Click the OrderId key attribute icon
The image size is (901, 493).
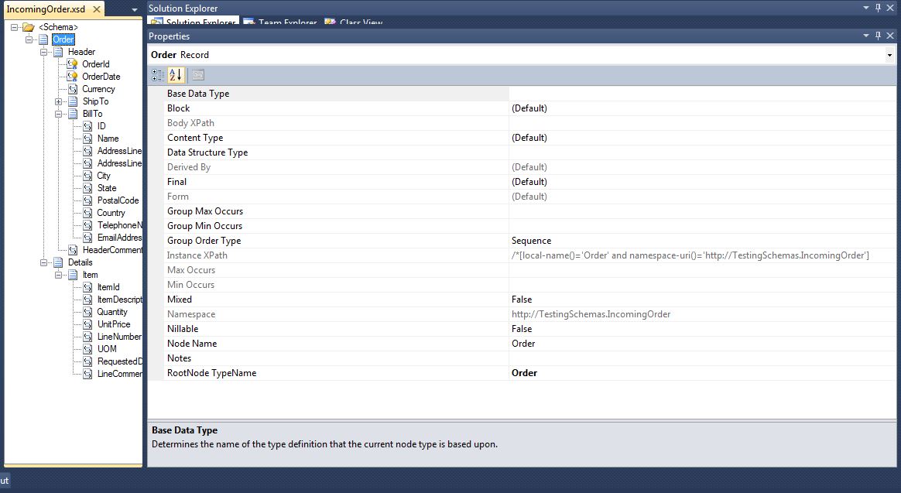tap(73, 63)
